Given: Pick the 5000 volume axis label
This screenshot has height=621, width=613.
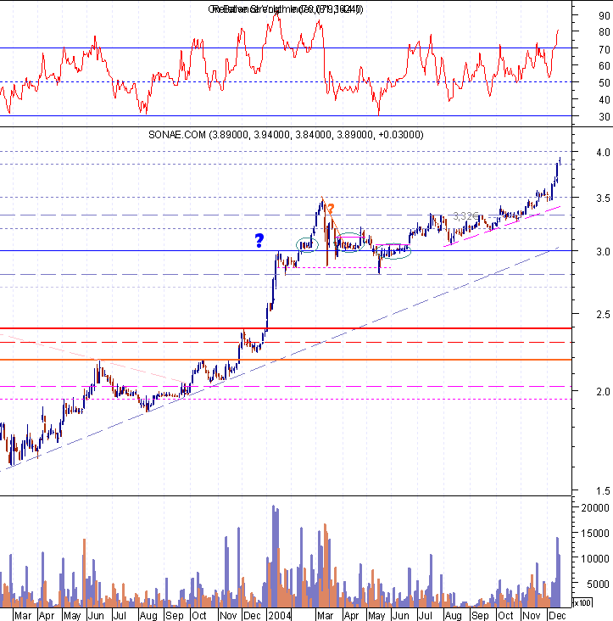Looking at the screenshot, I should click(x=597, y=585).
